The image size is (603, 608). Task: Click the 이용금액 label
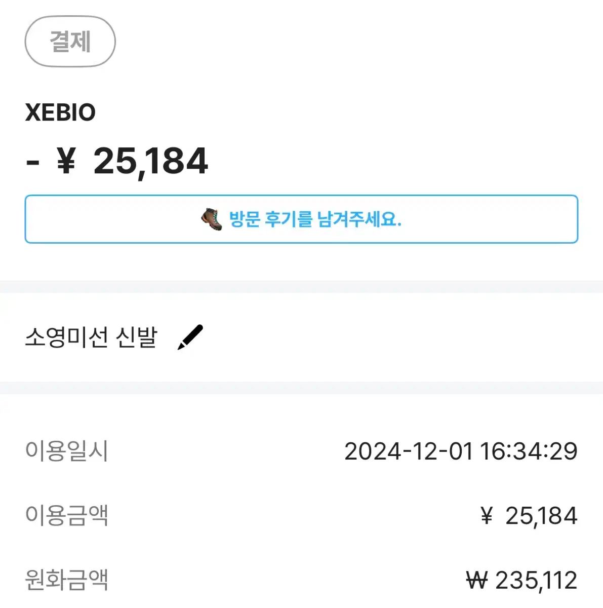pos(66,516)
